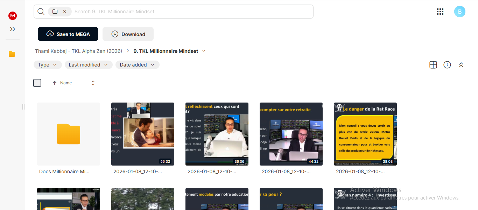Open the sort order selector beside Name

click(x=93, y=83)
